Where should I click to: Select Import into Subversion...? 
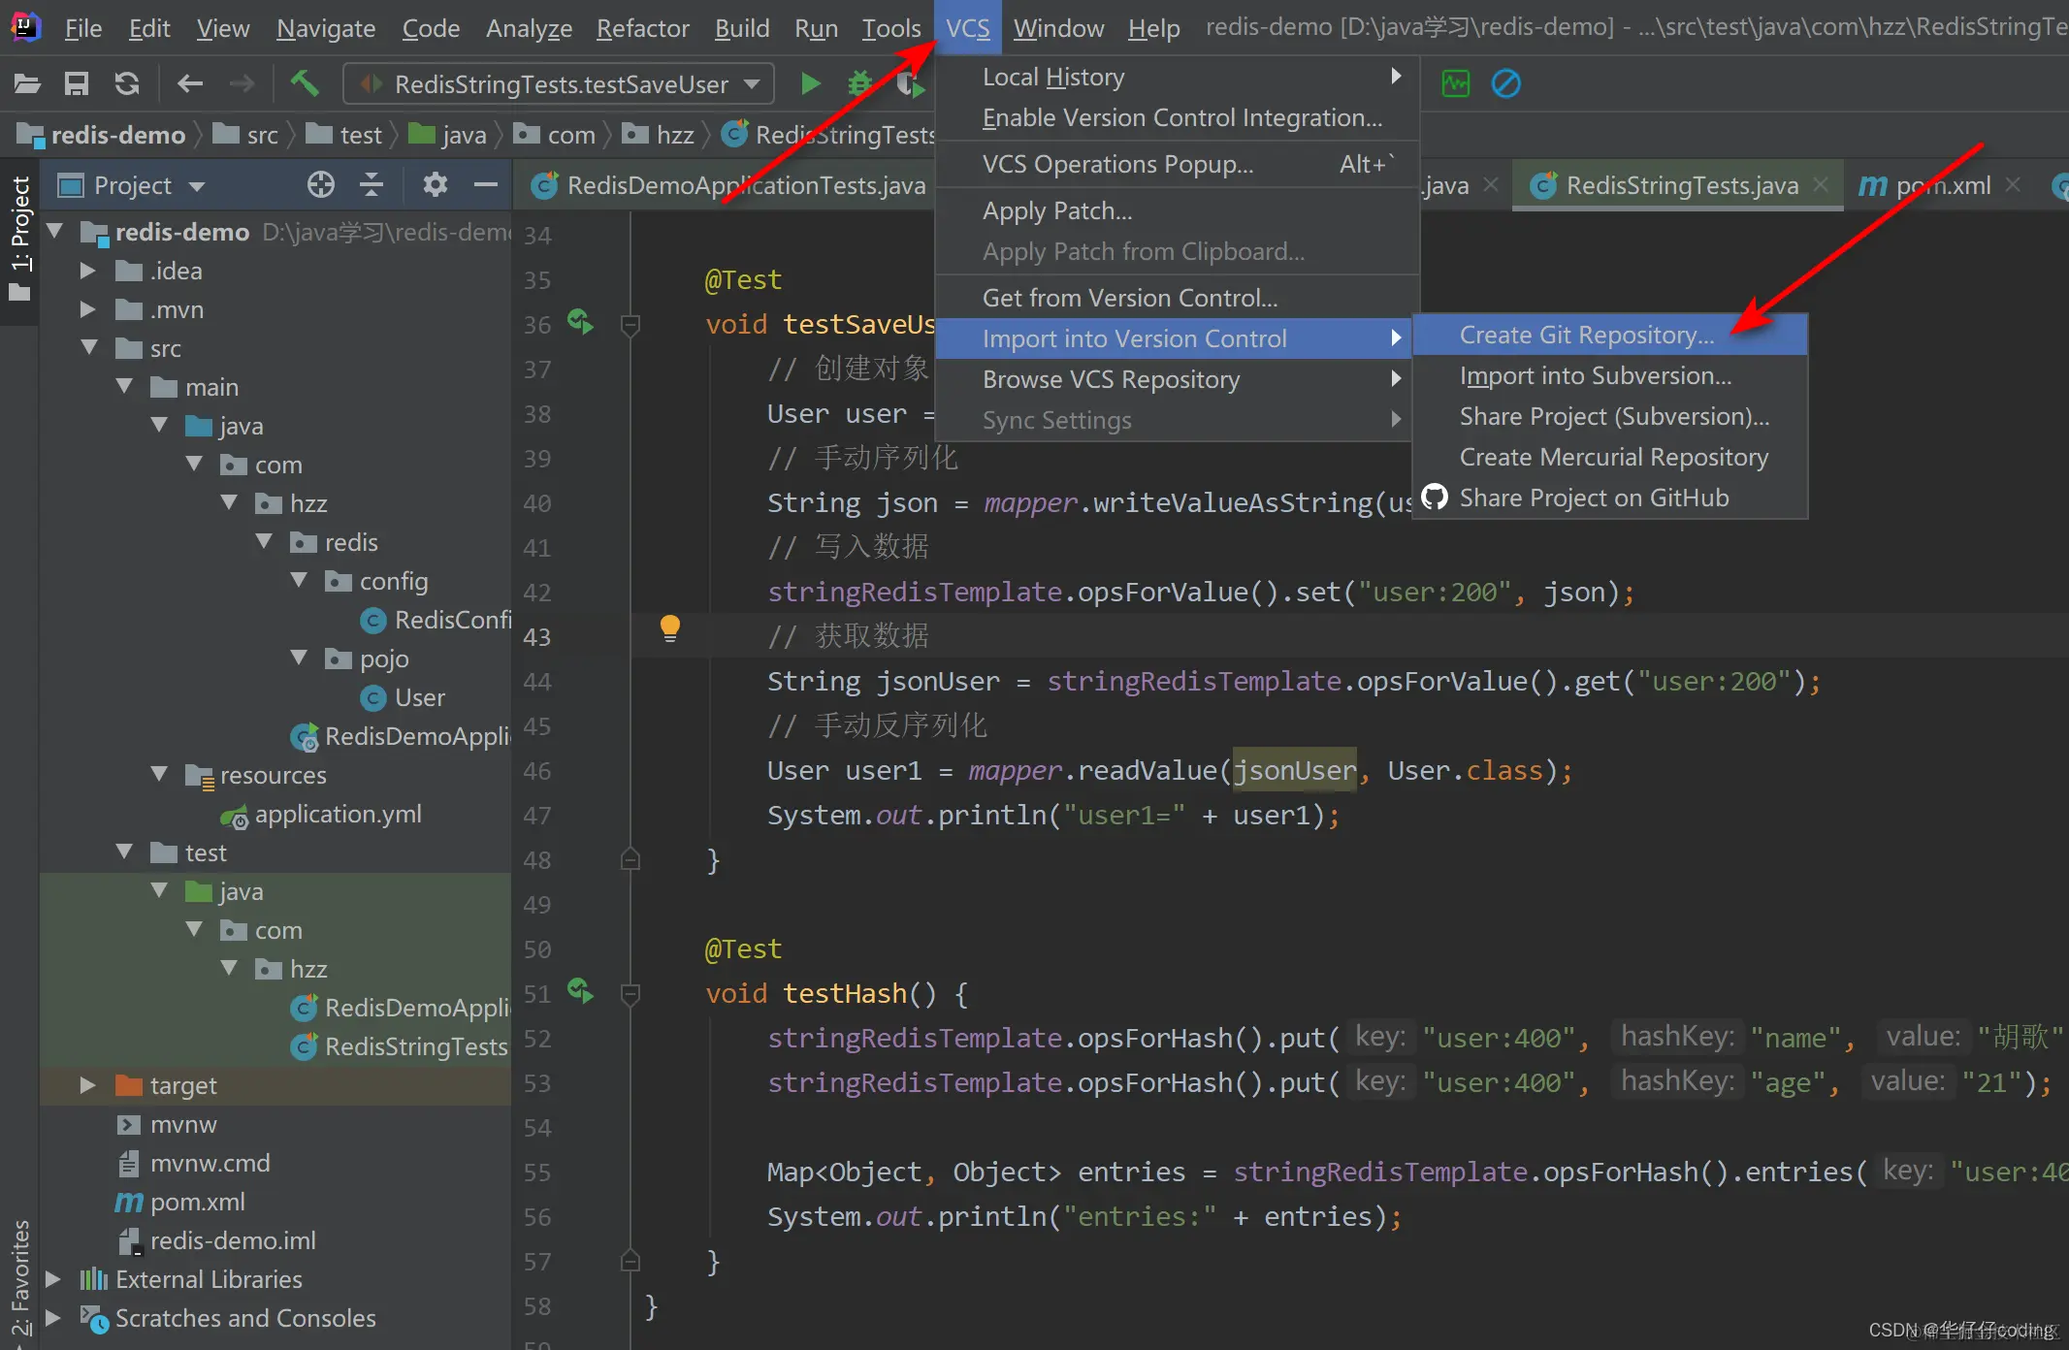pyautogui.click(x=1609, y=375)
